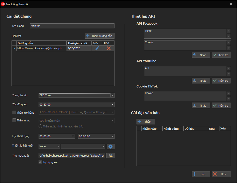Select the https://www.tiktok.com/@thuvienph… cell

[x=41, y=48]
